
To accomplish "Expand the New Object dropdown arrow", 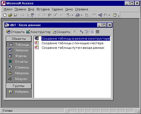I will pos(109,15).
